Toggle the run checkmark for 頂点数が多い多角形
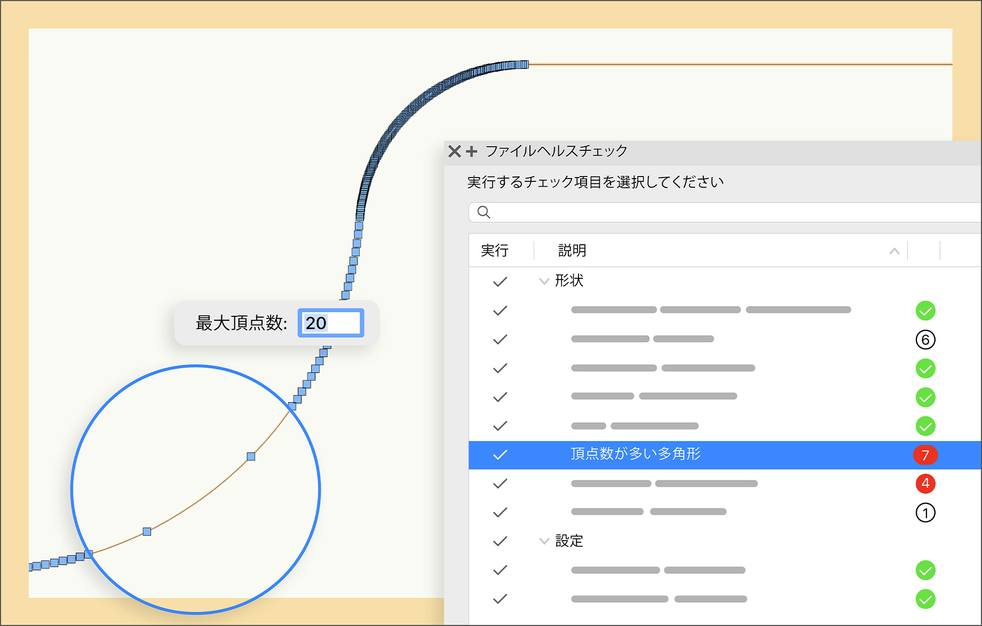 (x=500, y=455)
